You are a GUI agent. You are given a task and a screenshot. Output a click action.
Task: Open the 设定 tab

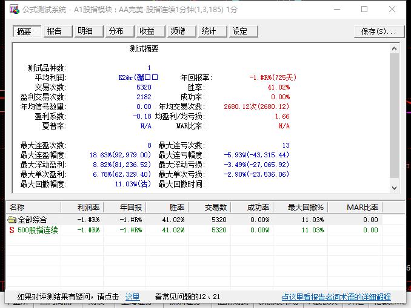pos(243,31)
